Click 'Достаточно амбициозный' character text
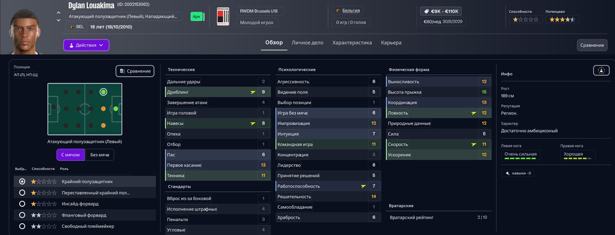This screenshot has height=235, width=615. (x=529, y=130)
